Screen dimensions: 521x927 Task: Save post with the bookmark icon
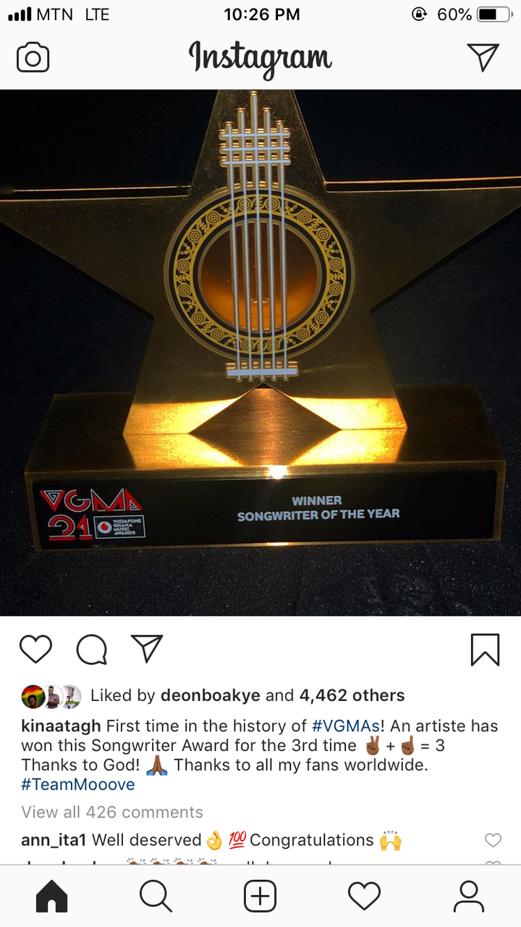[x=485, y=649]
